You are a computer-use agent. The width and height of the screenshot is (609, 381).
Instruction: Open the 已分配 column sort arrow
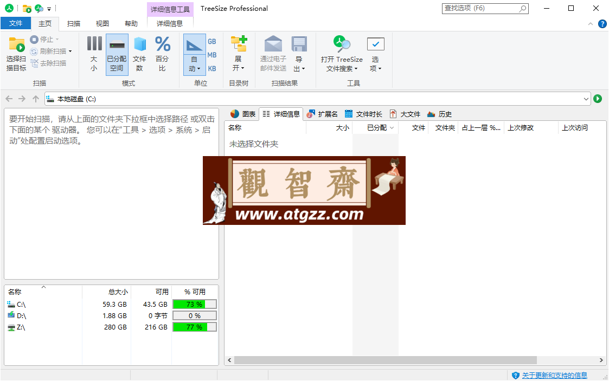(392, 128)
